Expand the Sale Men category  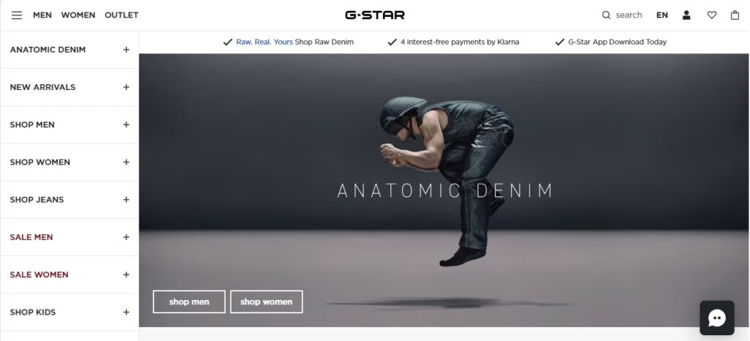coord(70,237)
